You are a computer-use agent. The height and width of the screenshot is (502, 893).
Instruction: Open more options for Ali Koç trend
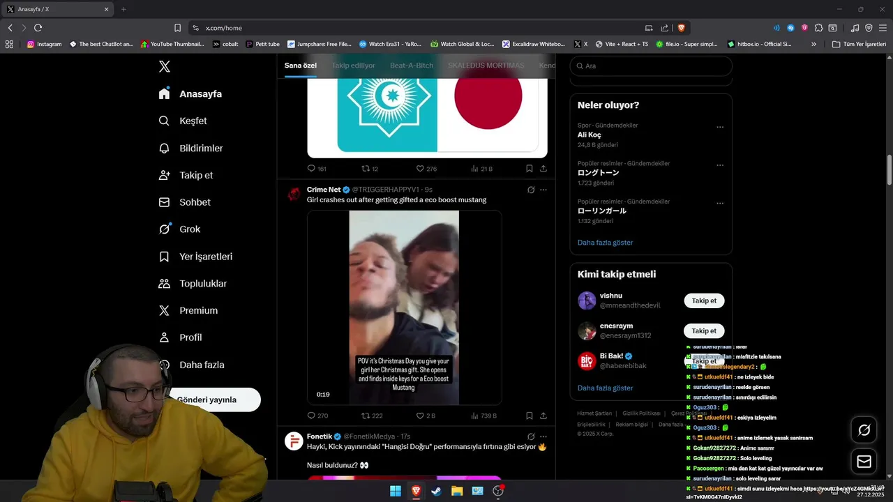[x=720, y=127]
